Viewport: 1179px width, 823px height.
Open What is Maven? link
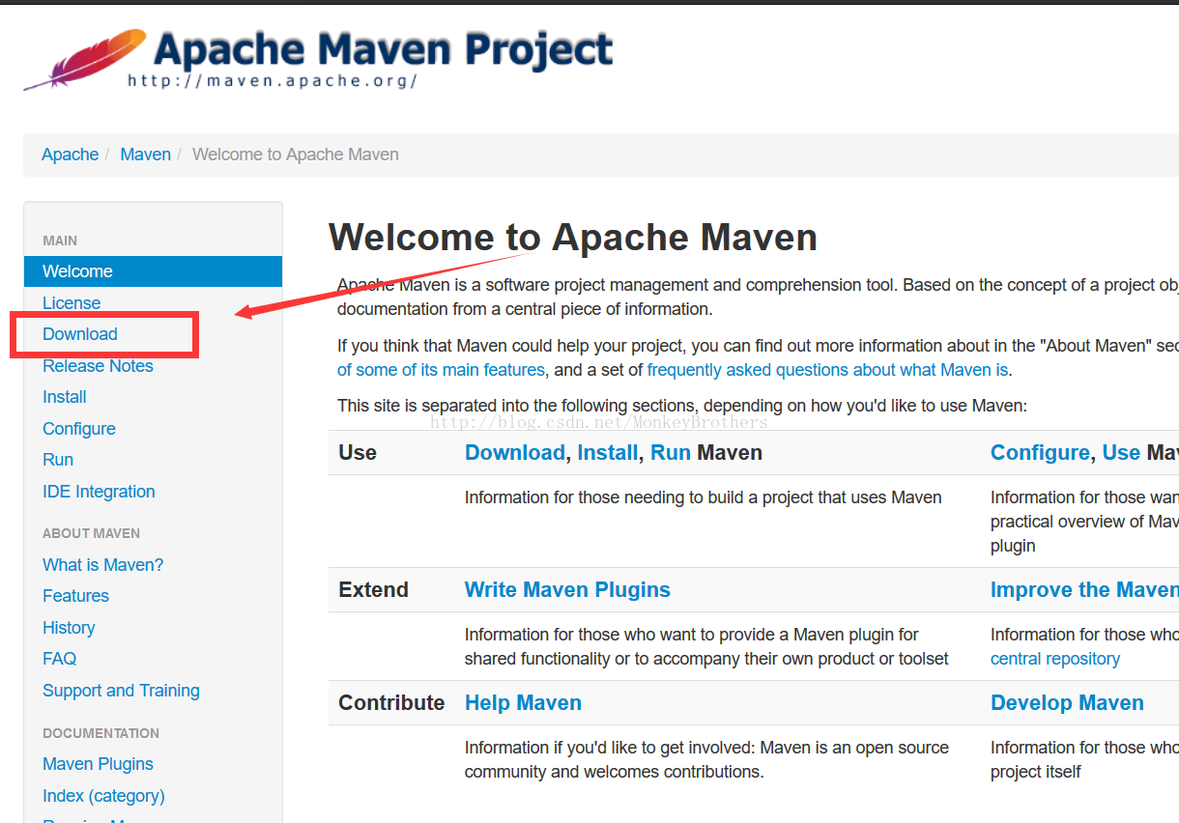point(103,565)
